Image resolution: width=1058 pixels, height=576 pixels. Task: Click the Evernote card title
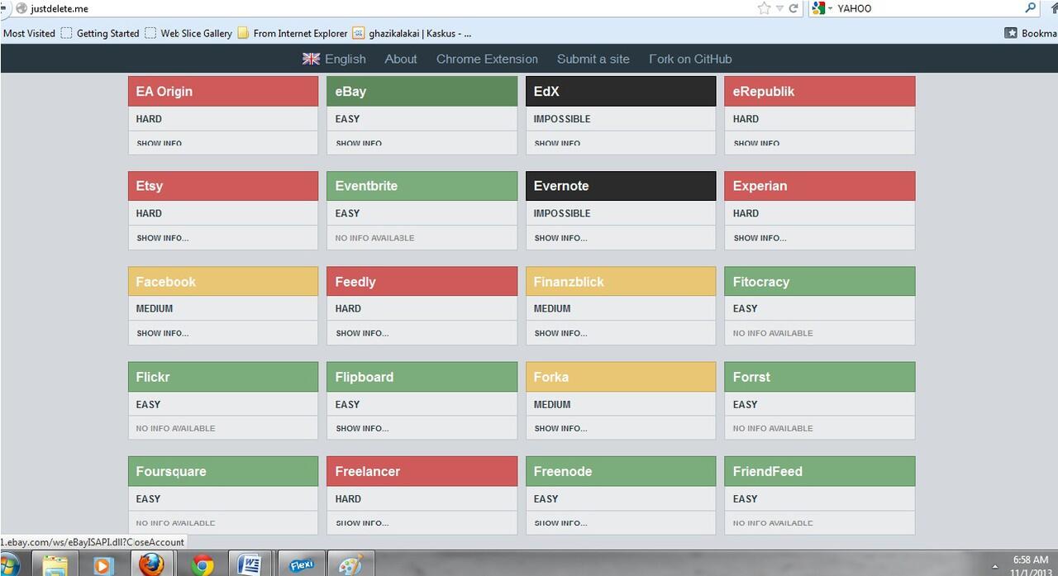[561, 186]
